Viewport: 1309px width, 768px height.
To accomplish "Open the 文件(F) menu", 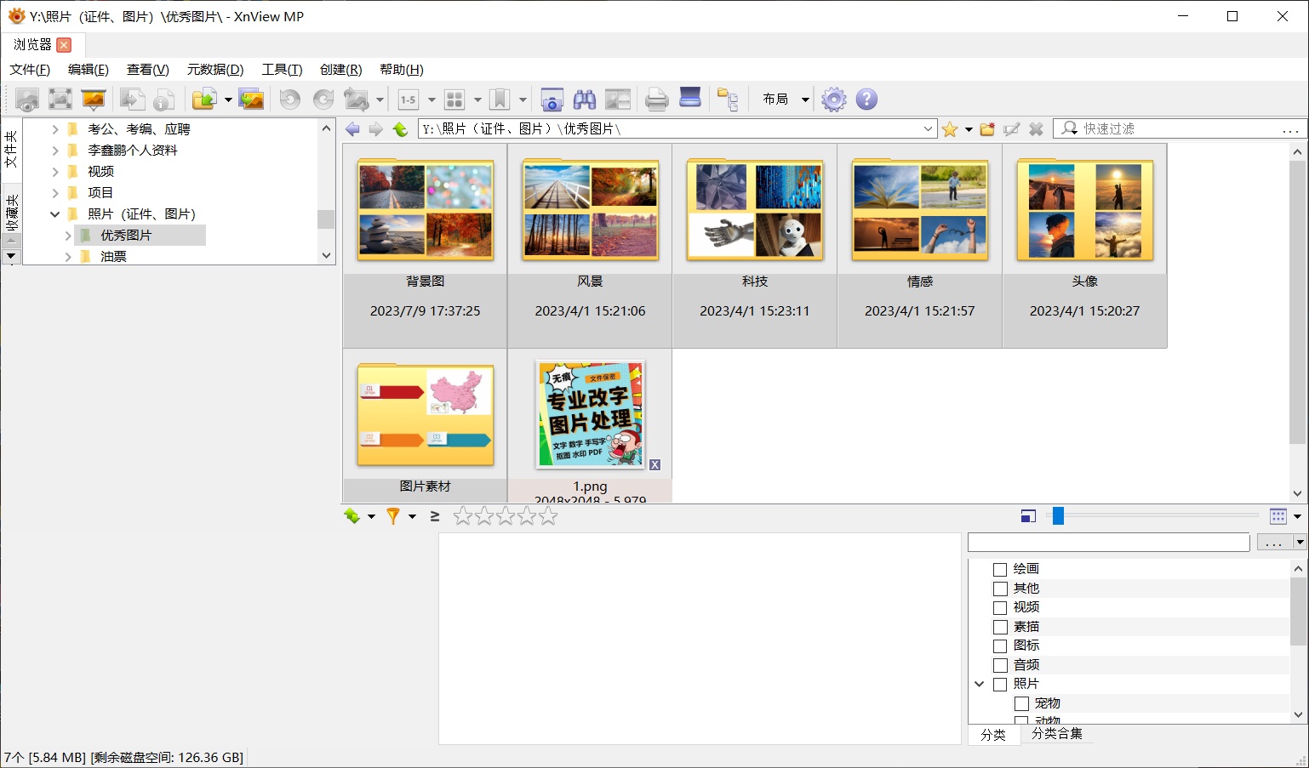I will pos(30,70).
